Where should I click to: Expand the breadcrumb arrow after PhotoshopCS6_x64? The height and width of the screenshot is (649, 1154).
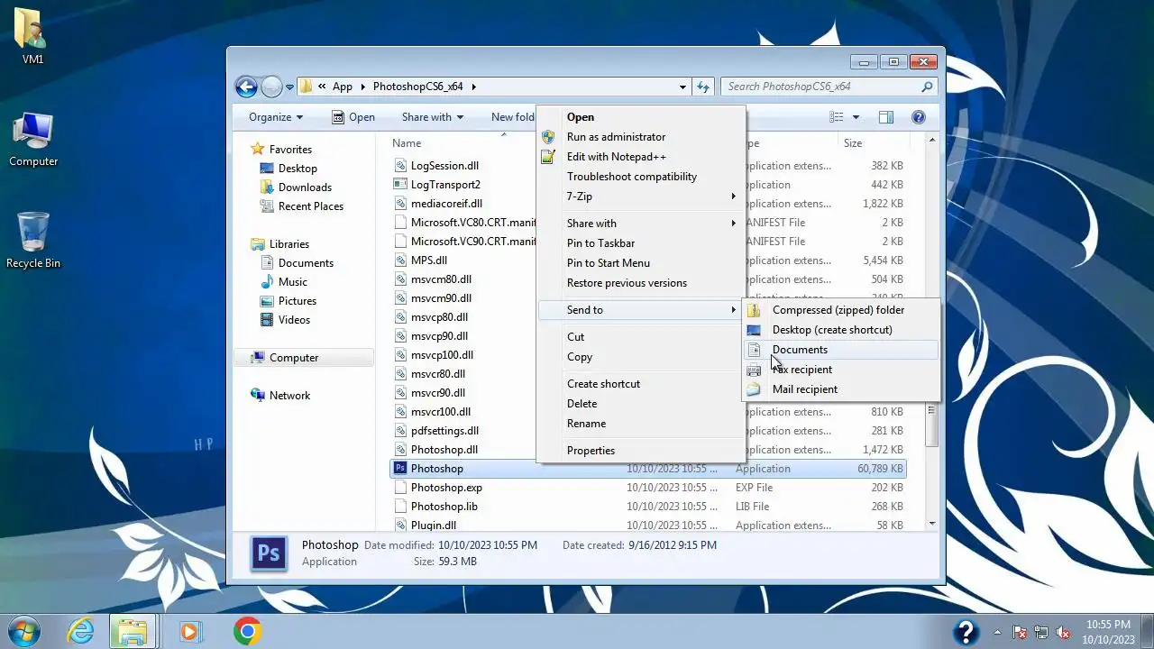pyautogui.click(x=474, y=87)
